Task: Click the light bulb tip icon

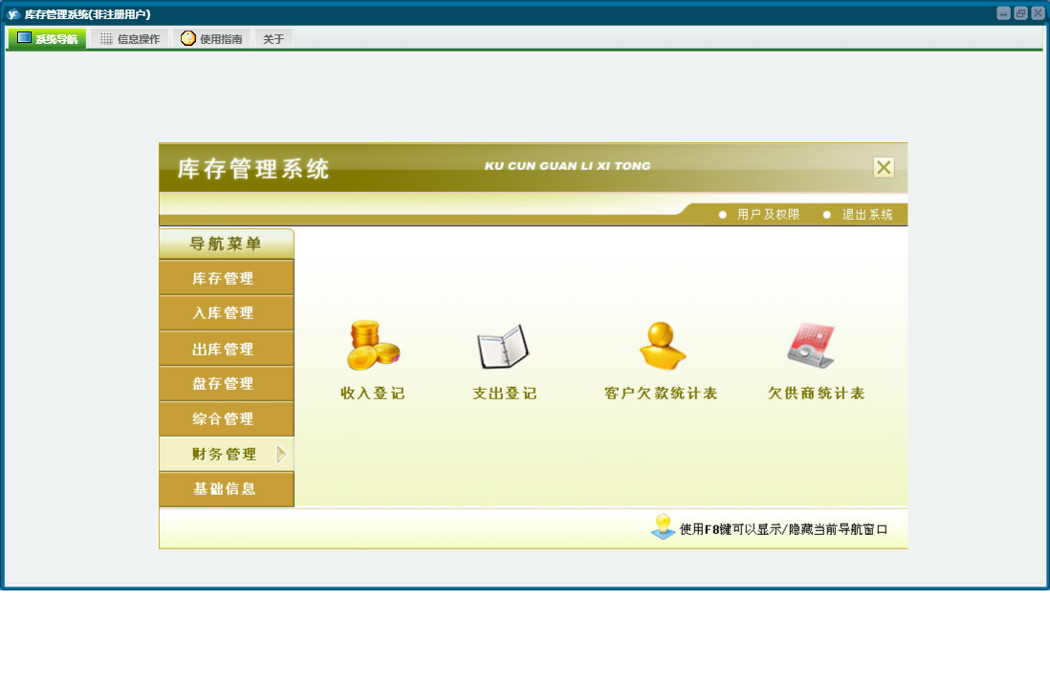Action: [x=663, y=526]
